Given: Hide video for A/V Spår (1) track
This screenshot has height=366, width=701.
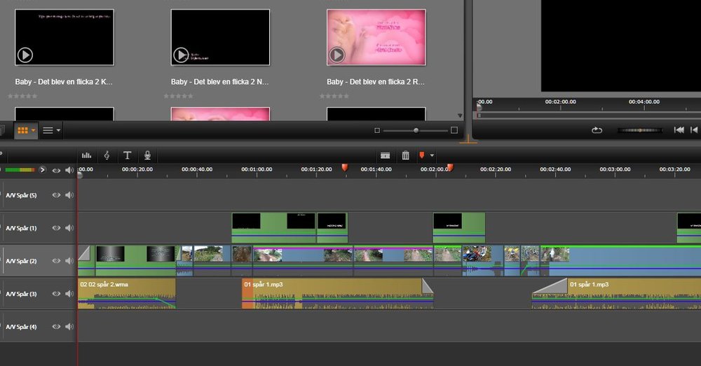Looking at the screenshot, I should pyautogui.click(x=56, y=228).
